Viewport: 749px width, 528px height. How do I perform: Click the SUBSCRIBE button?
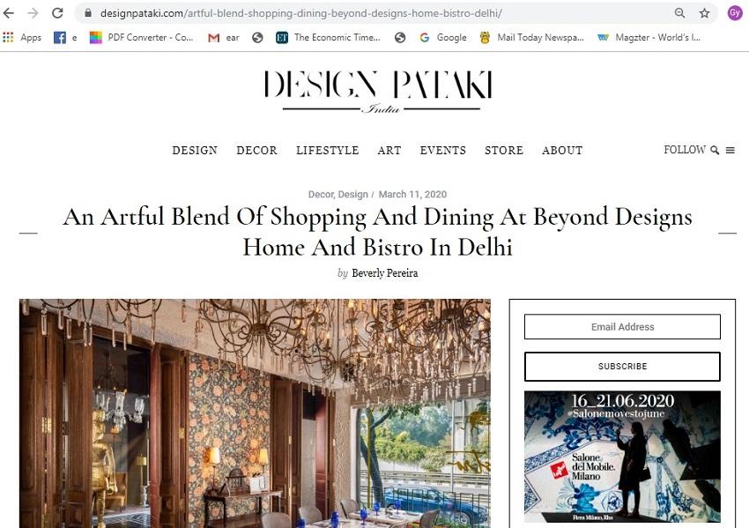tap(622, 367)
